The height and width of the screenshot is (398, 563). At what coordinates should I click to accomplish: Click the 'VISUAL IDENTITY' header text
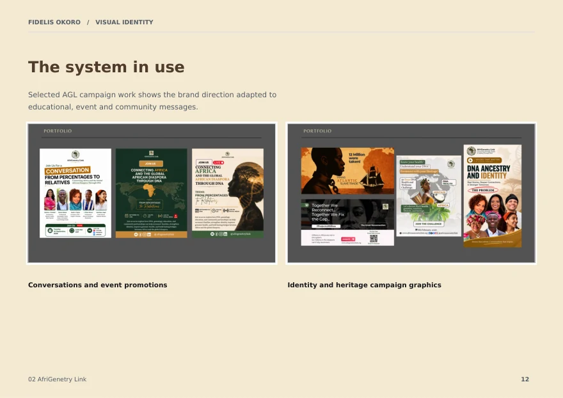tap(124, 22)
